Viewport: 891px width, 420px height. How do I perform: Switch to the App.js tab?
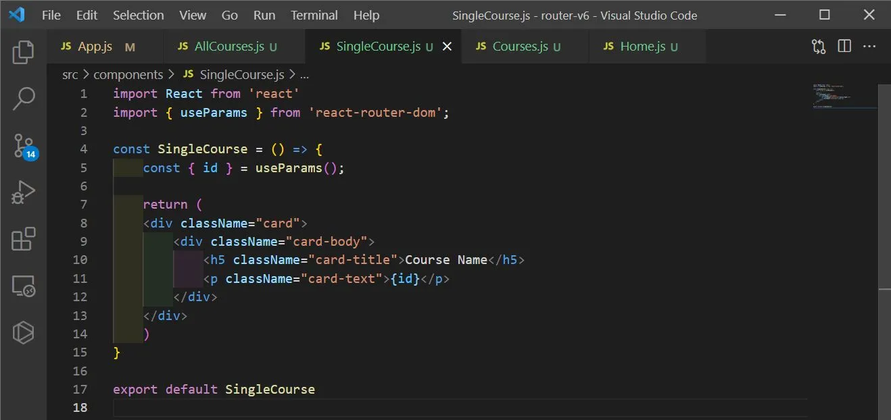pyautogui.click(x=105, y=47)
